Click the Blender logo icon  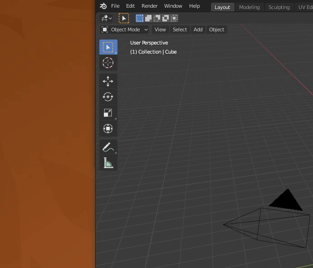pyautogui.click(x=103, y=6)
